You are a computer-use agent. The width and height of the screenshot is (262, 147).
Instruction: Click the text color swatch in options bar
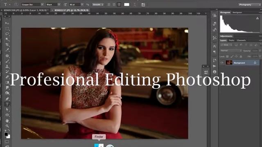click(x=126, y=4)
